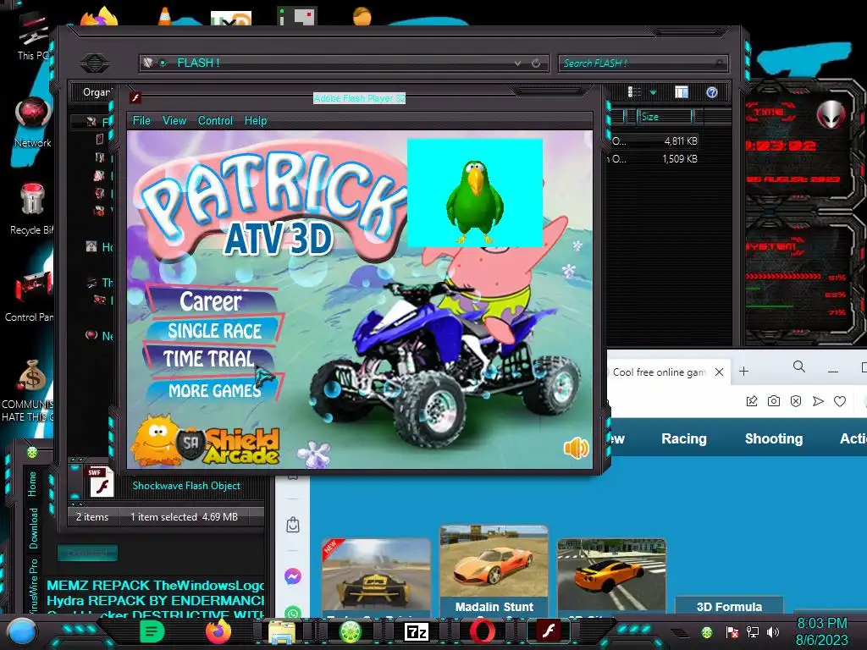Viewport: 867px width, 650px height.
Task: Open the Racing category on games site
Action: click(x=684, y=438)
